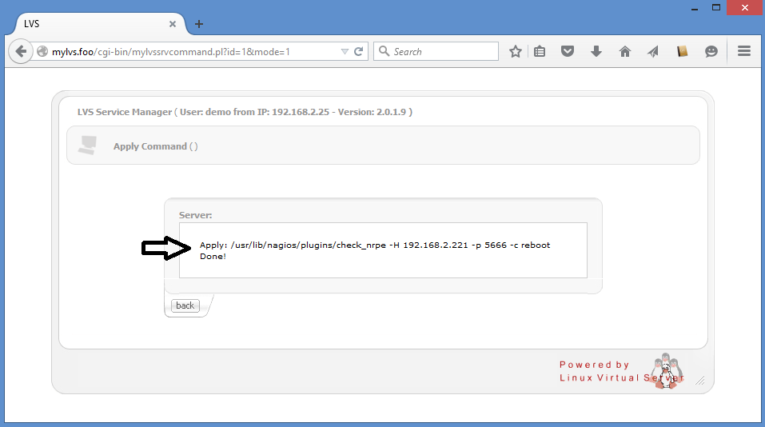This screenshot has height=427, width=765.
Task: Open the bookmarks list icon
Action: coord(540,51)
